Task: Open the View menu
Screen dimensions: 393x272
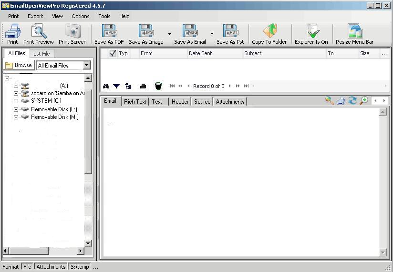Action: tap(57, 16)
